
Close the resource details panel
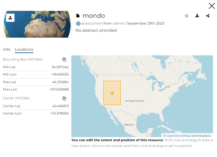[212, 6]
